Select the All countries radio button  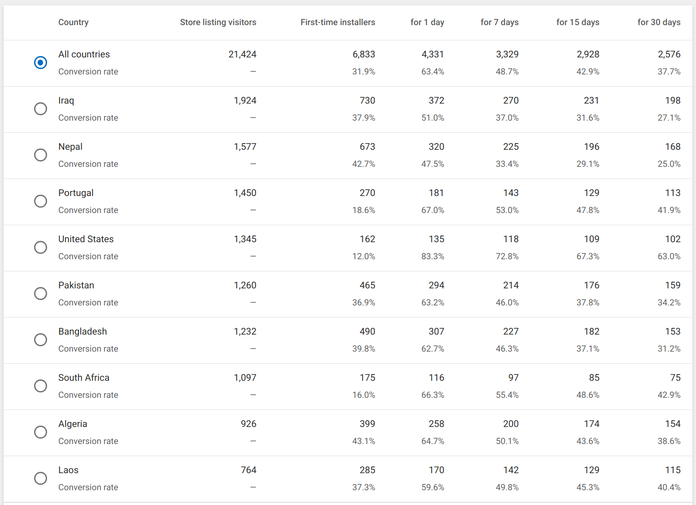pyautogui.click(x=40, y=63)
